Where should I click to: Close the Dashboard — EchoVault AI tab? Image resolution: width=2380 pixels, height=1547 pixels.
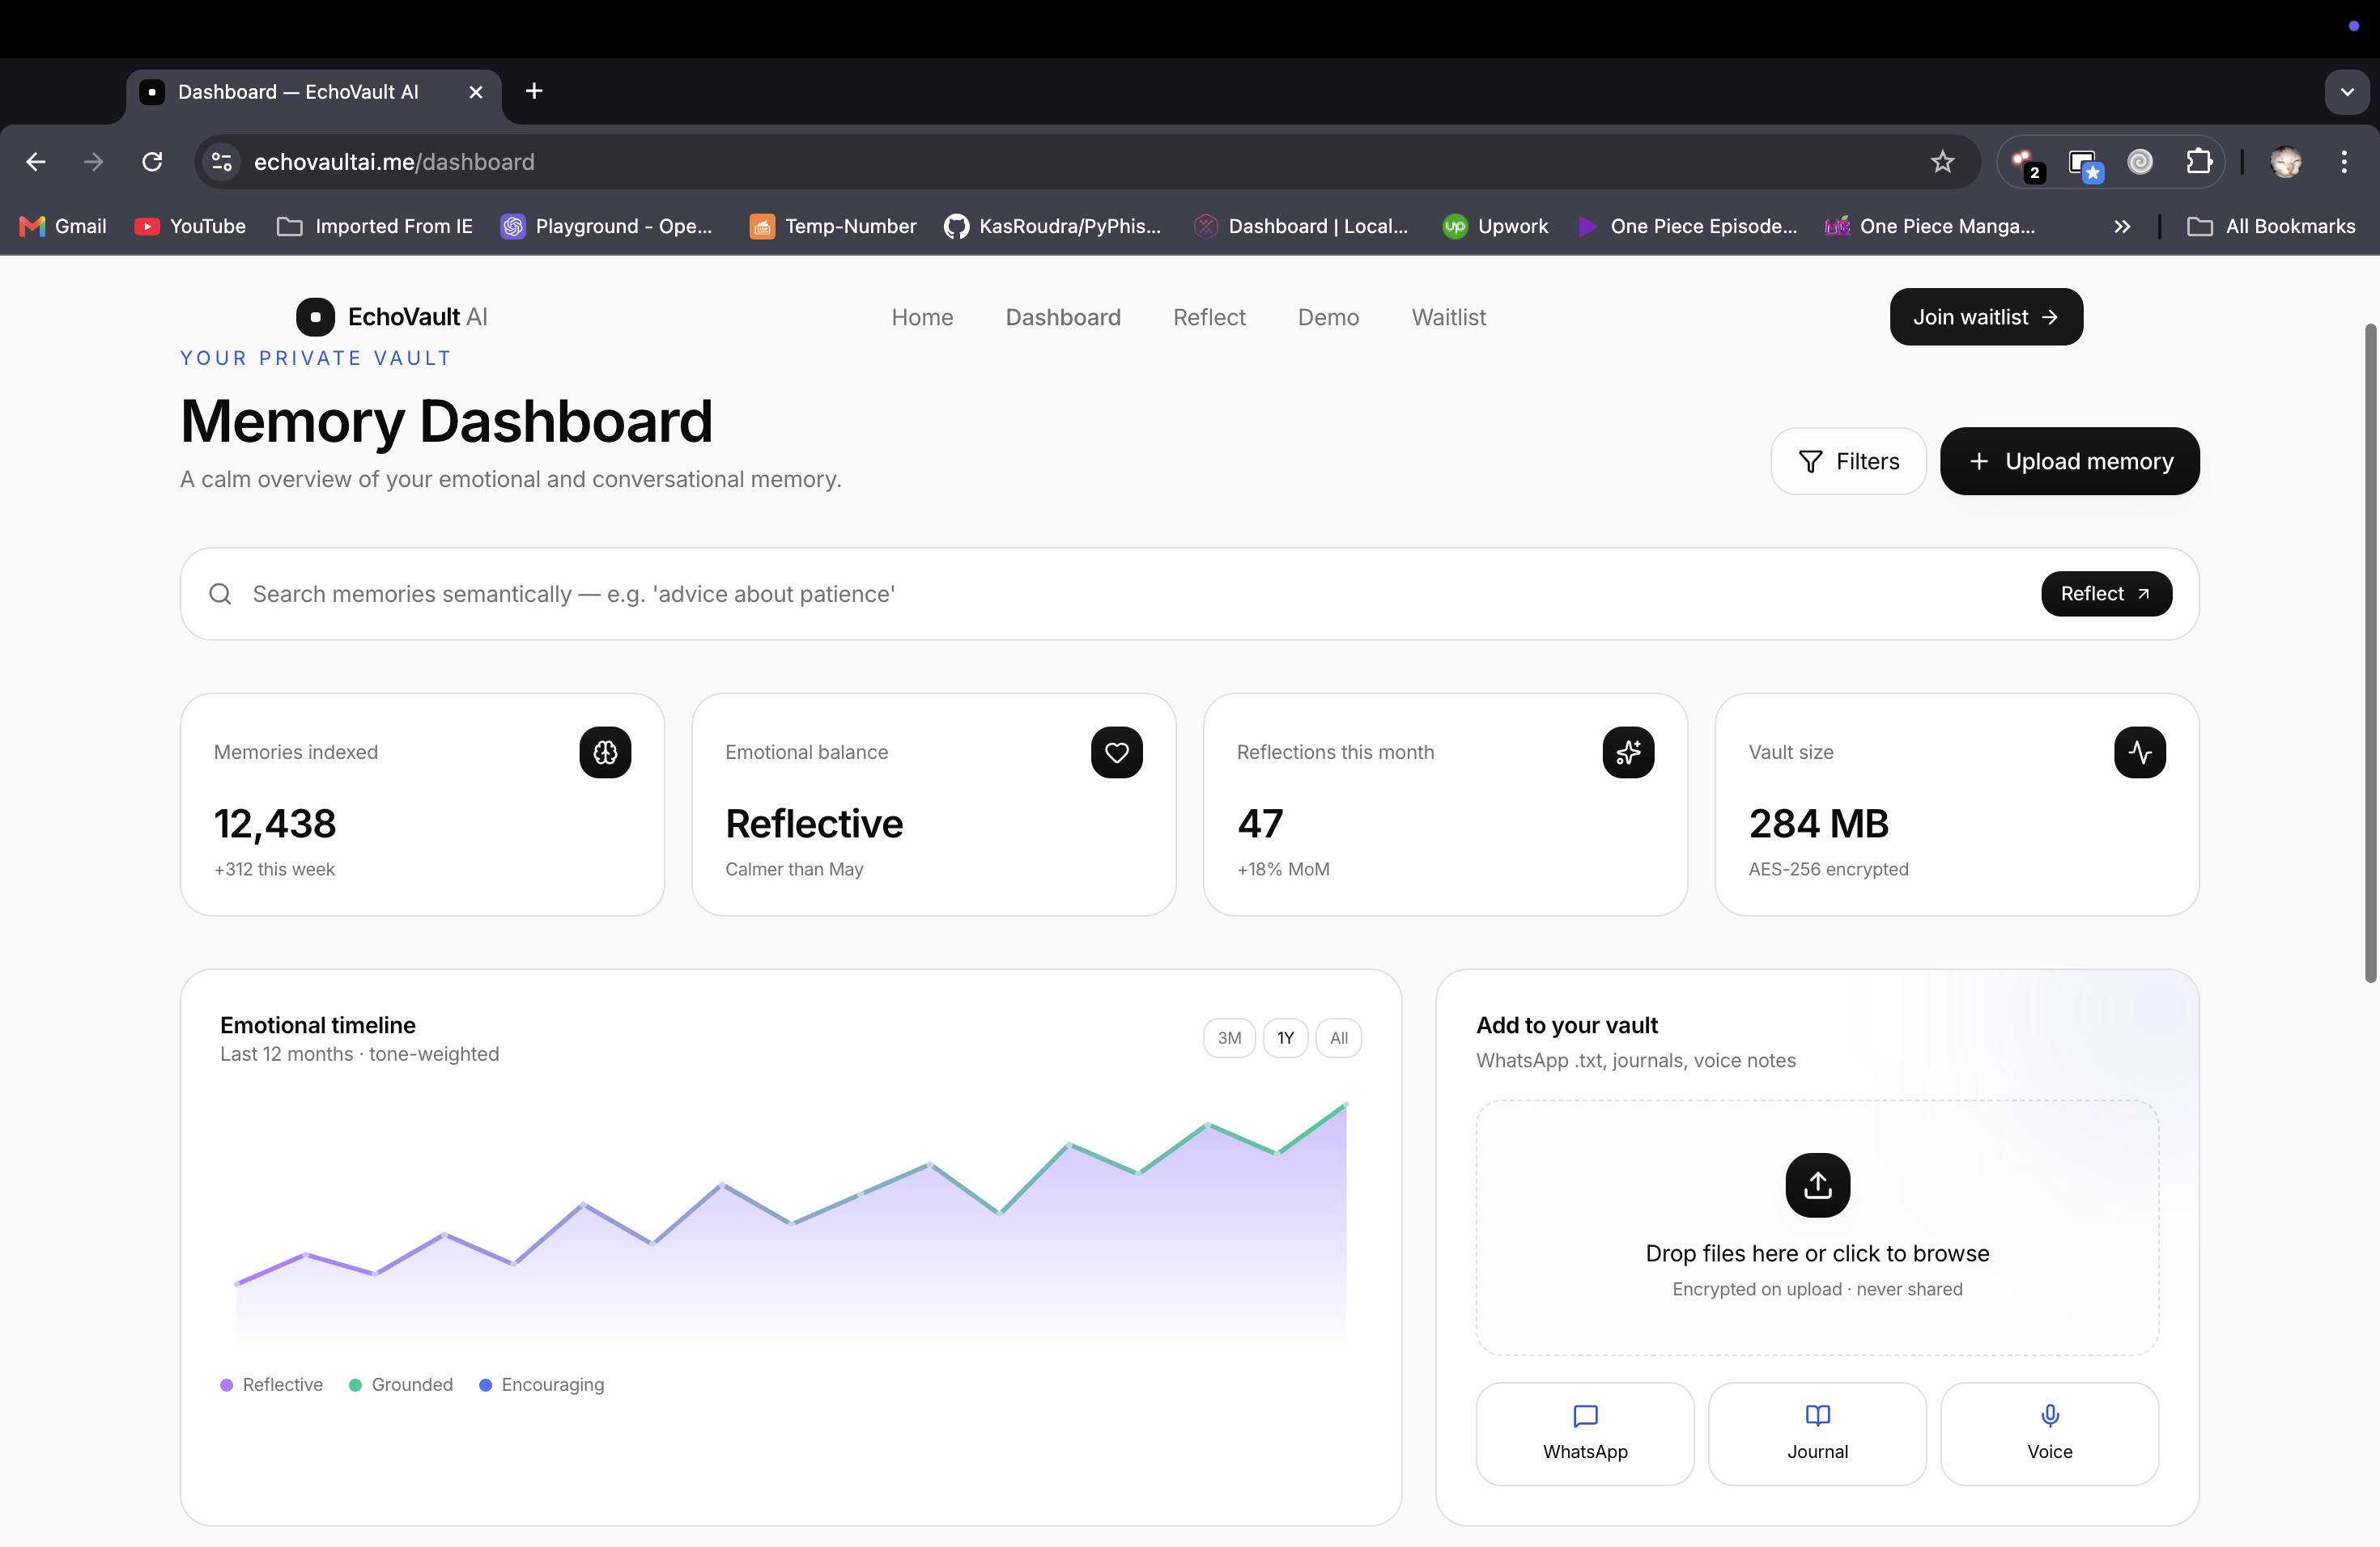(476, 92)
